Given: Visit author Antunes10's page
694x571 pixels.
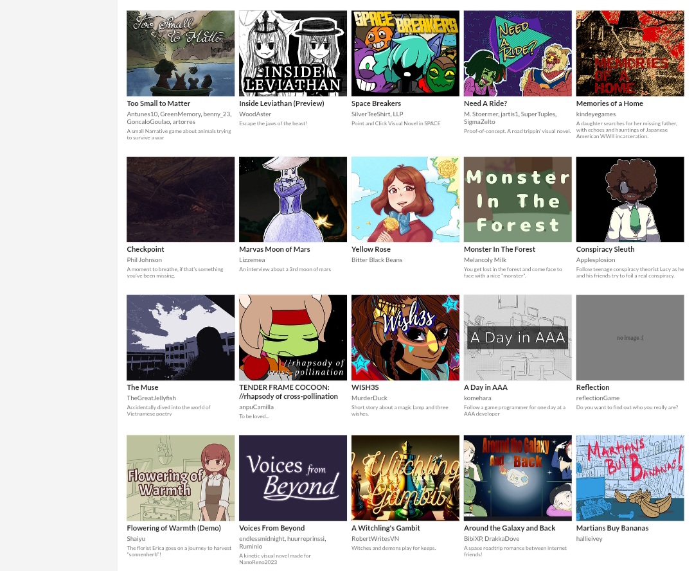Looking at the screenshot, I should (141, 114).
